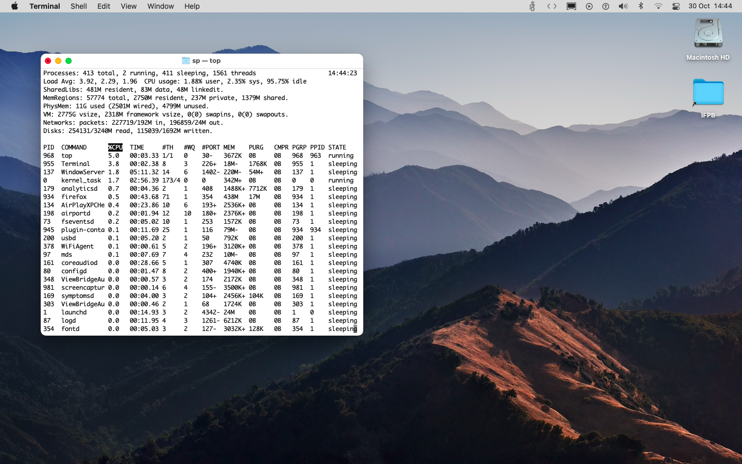The width and height of the screenshot is (742, 464).
Task: Click the COMMAND column header
Action: point(74,147)
